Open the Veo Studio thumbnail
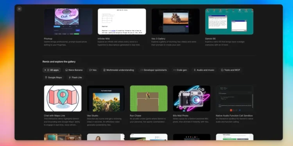Viewport: 293px width, 146px height. coord(106,99)
